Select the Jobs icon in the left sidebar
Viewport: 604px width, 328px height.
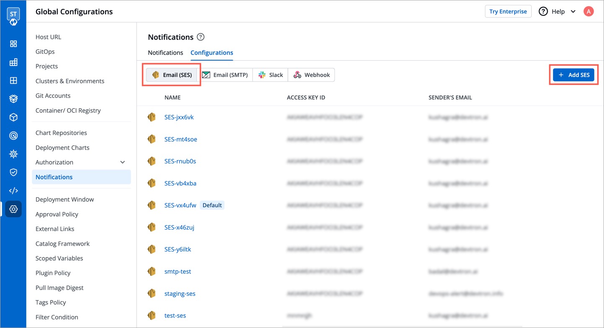pyautogui.click(x=13, y=62)
